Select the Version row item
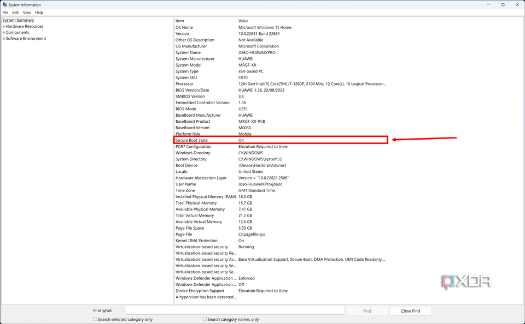Viewport: 525px width, 324px height. (x=281, y=34)
